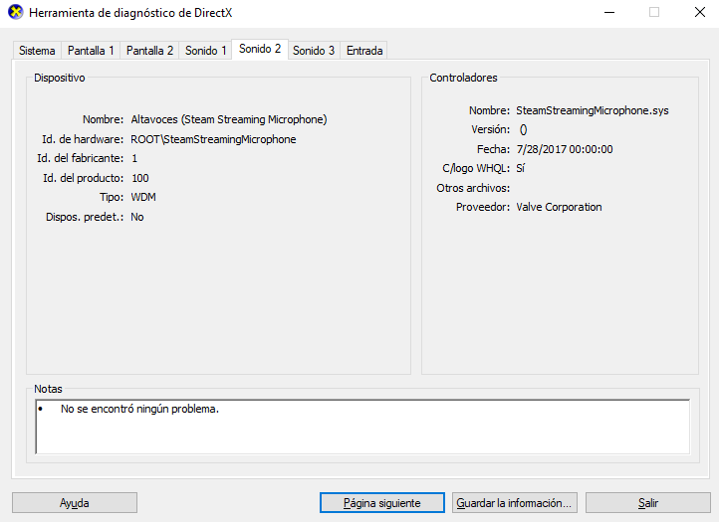Select the text 'No se encontró ningún problema.'
The image size is (719, 522).
(139, 409)
